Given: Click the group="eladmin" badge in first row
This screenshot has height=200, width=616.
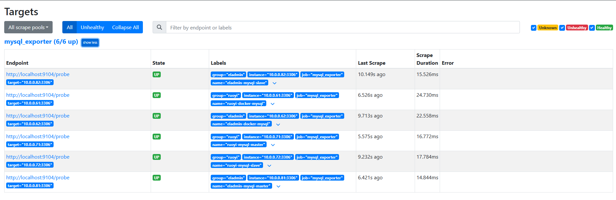Looking at the screenshot, I should [x=228, y=75].
